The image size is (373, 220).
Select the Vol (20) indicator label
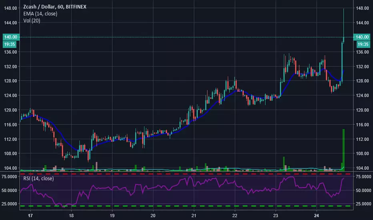(32, 21)
